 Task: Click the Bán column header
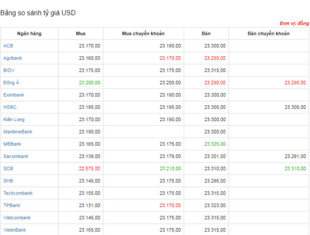coord(206,33)
